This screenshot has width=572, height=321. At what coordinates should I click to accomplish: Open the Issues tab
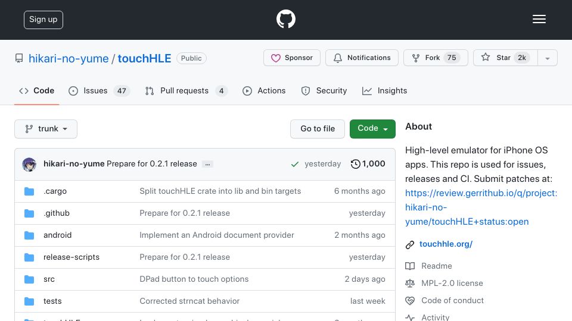(x=99, y=90)
